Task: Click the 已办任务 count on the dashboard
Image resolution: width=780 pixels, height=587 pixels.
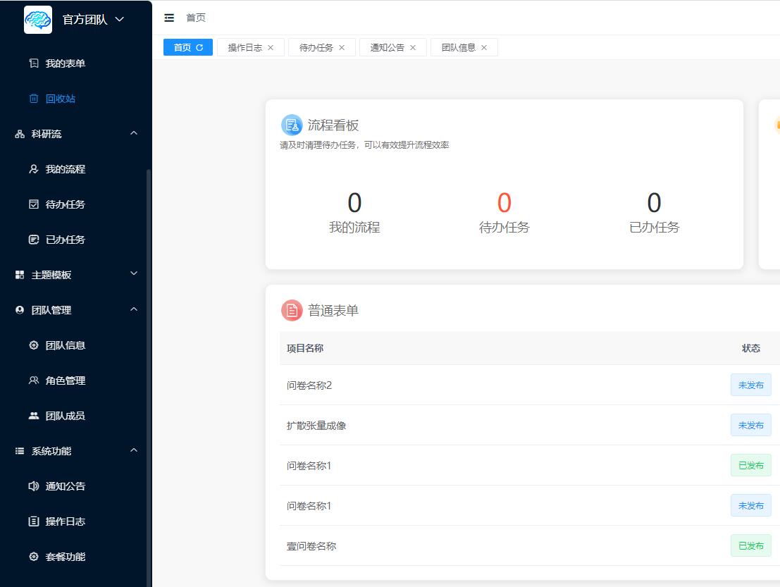Action: 654,203
